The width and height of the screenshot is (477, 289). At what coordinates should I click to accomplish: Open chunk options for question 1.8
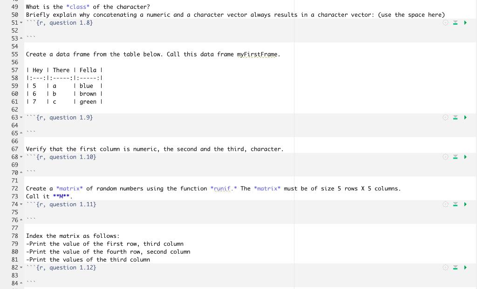pos(445,23)
